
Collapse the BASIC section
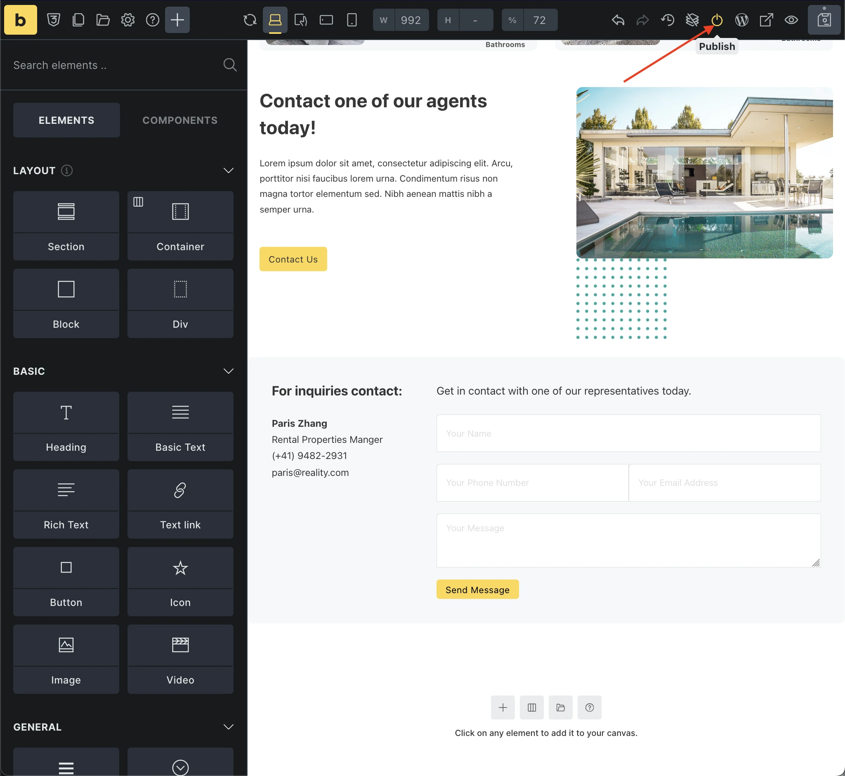point(228,371)
